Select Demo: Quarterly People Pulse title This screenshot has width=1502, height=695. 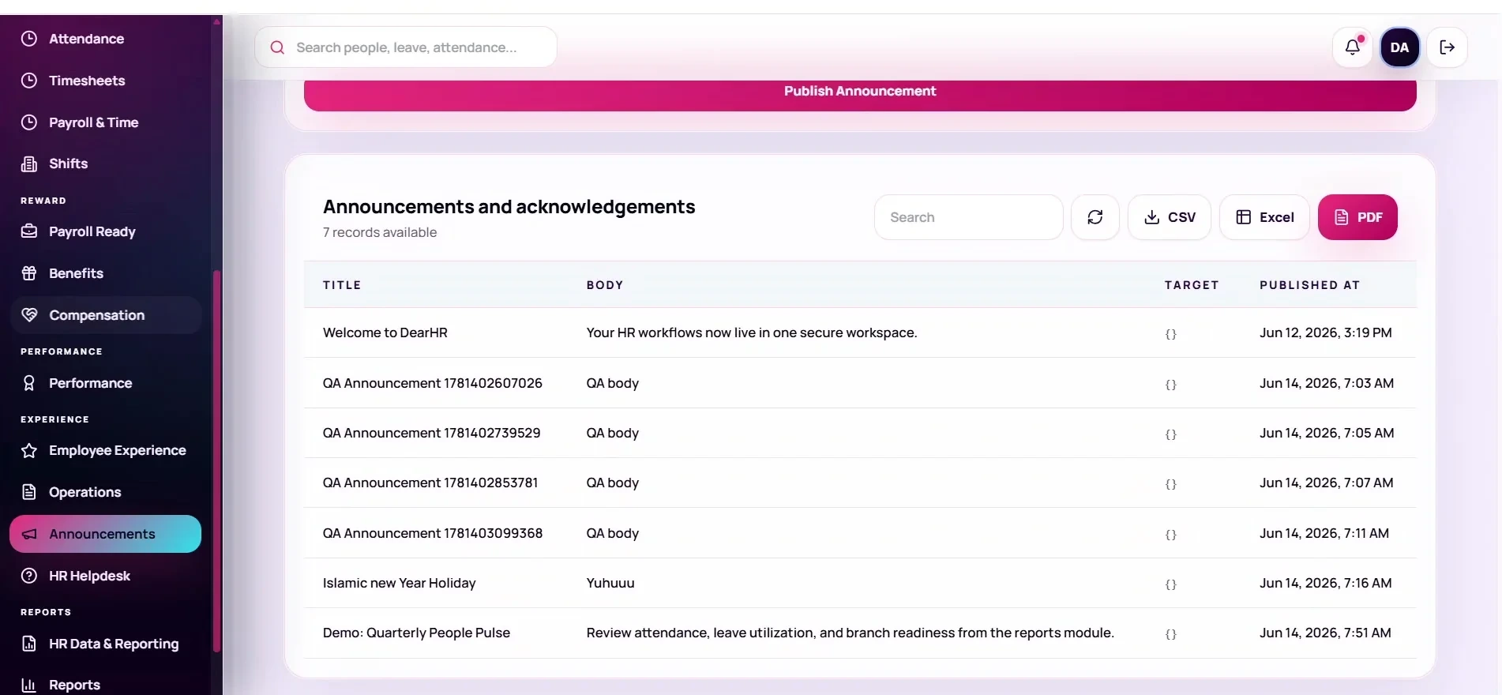click(x=416, y=633)
